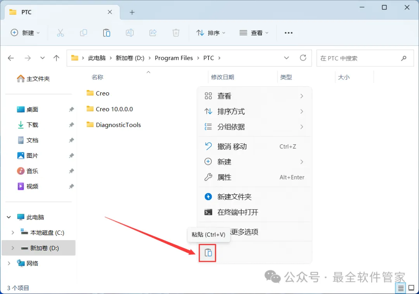Open 下载 in sidebar
Image resolution: width=419 pixels, height=294 pixels.
(x=28, y=125)
